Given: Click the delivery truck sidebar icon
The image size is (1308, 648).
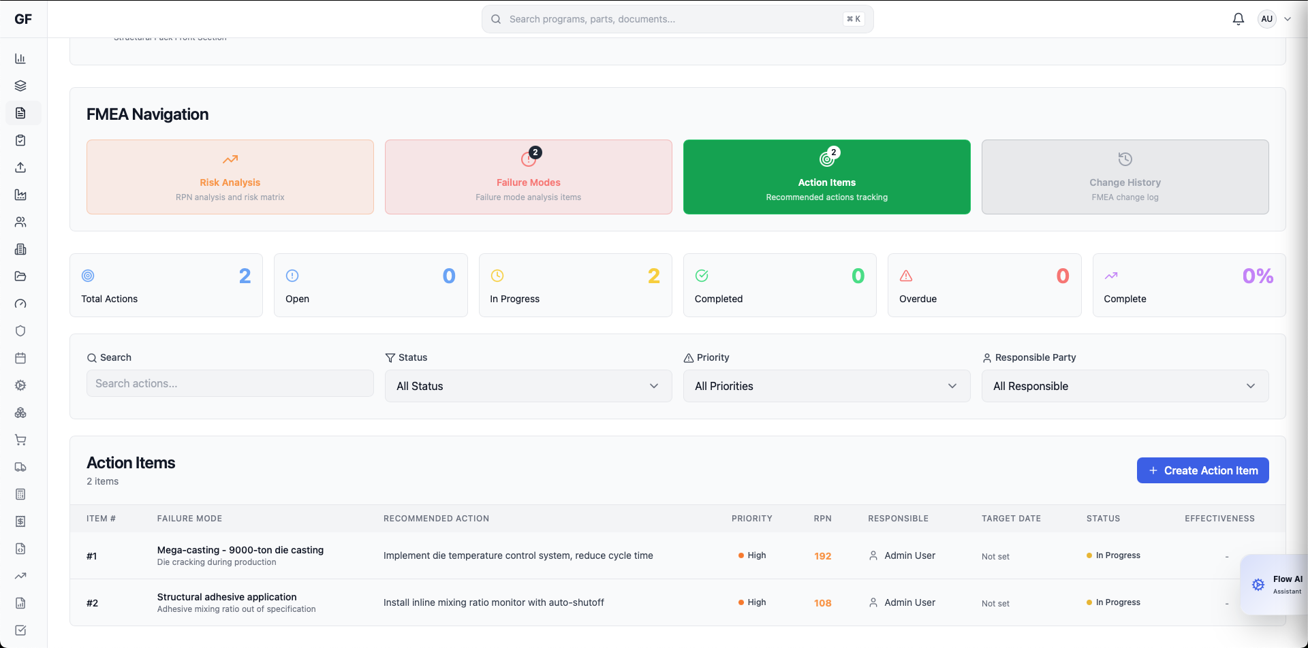Looking at the screenshot, I should pyautogui.click(x=20, y=467).
